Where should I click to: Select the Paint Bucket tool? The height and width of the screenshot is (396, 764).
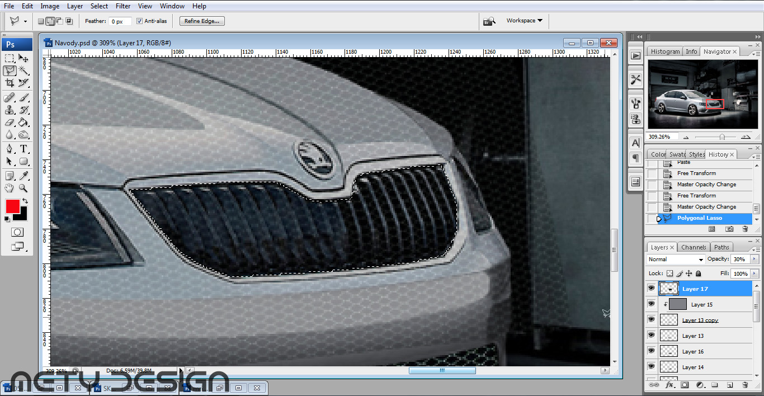click(23, 122)
